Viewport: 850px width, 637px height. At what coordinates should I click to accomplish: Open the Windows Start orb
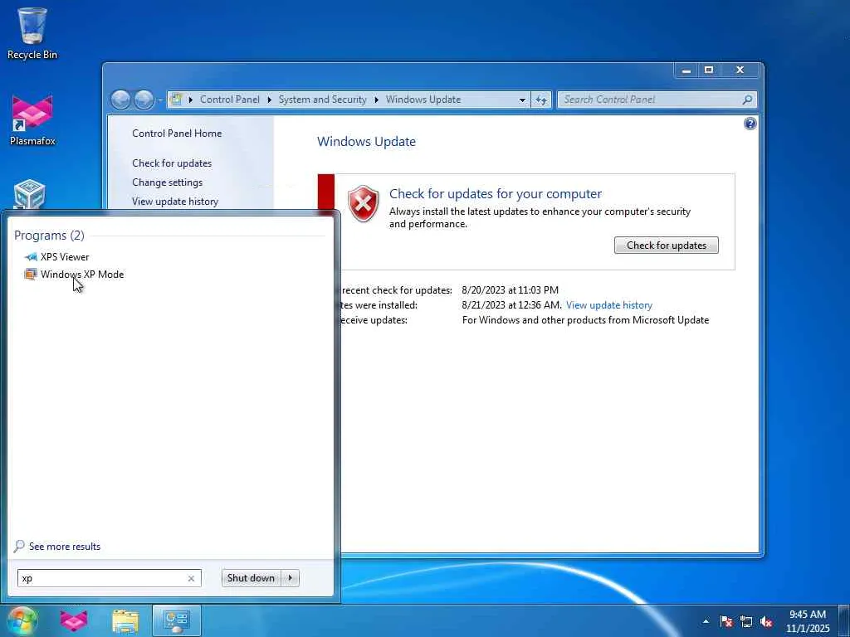pyautogui.click(x=22, y=620)
